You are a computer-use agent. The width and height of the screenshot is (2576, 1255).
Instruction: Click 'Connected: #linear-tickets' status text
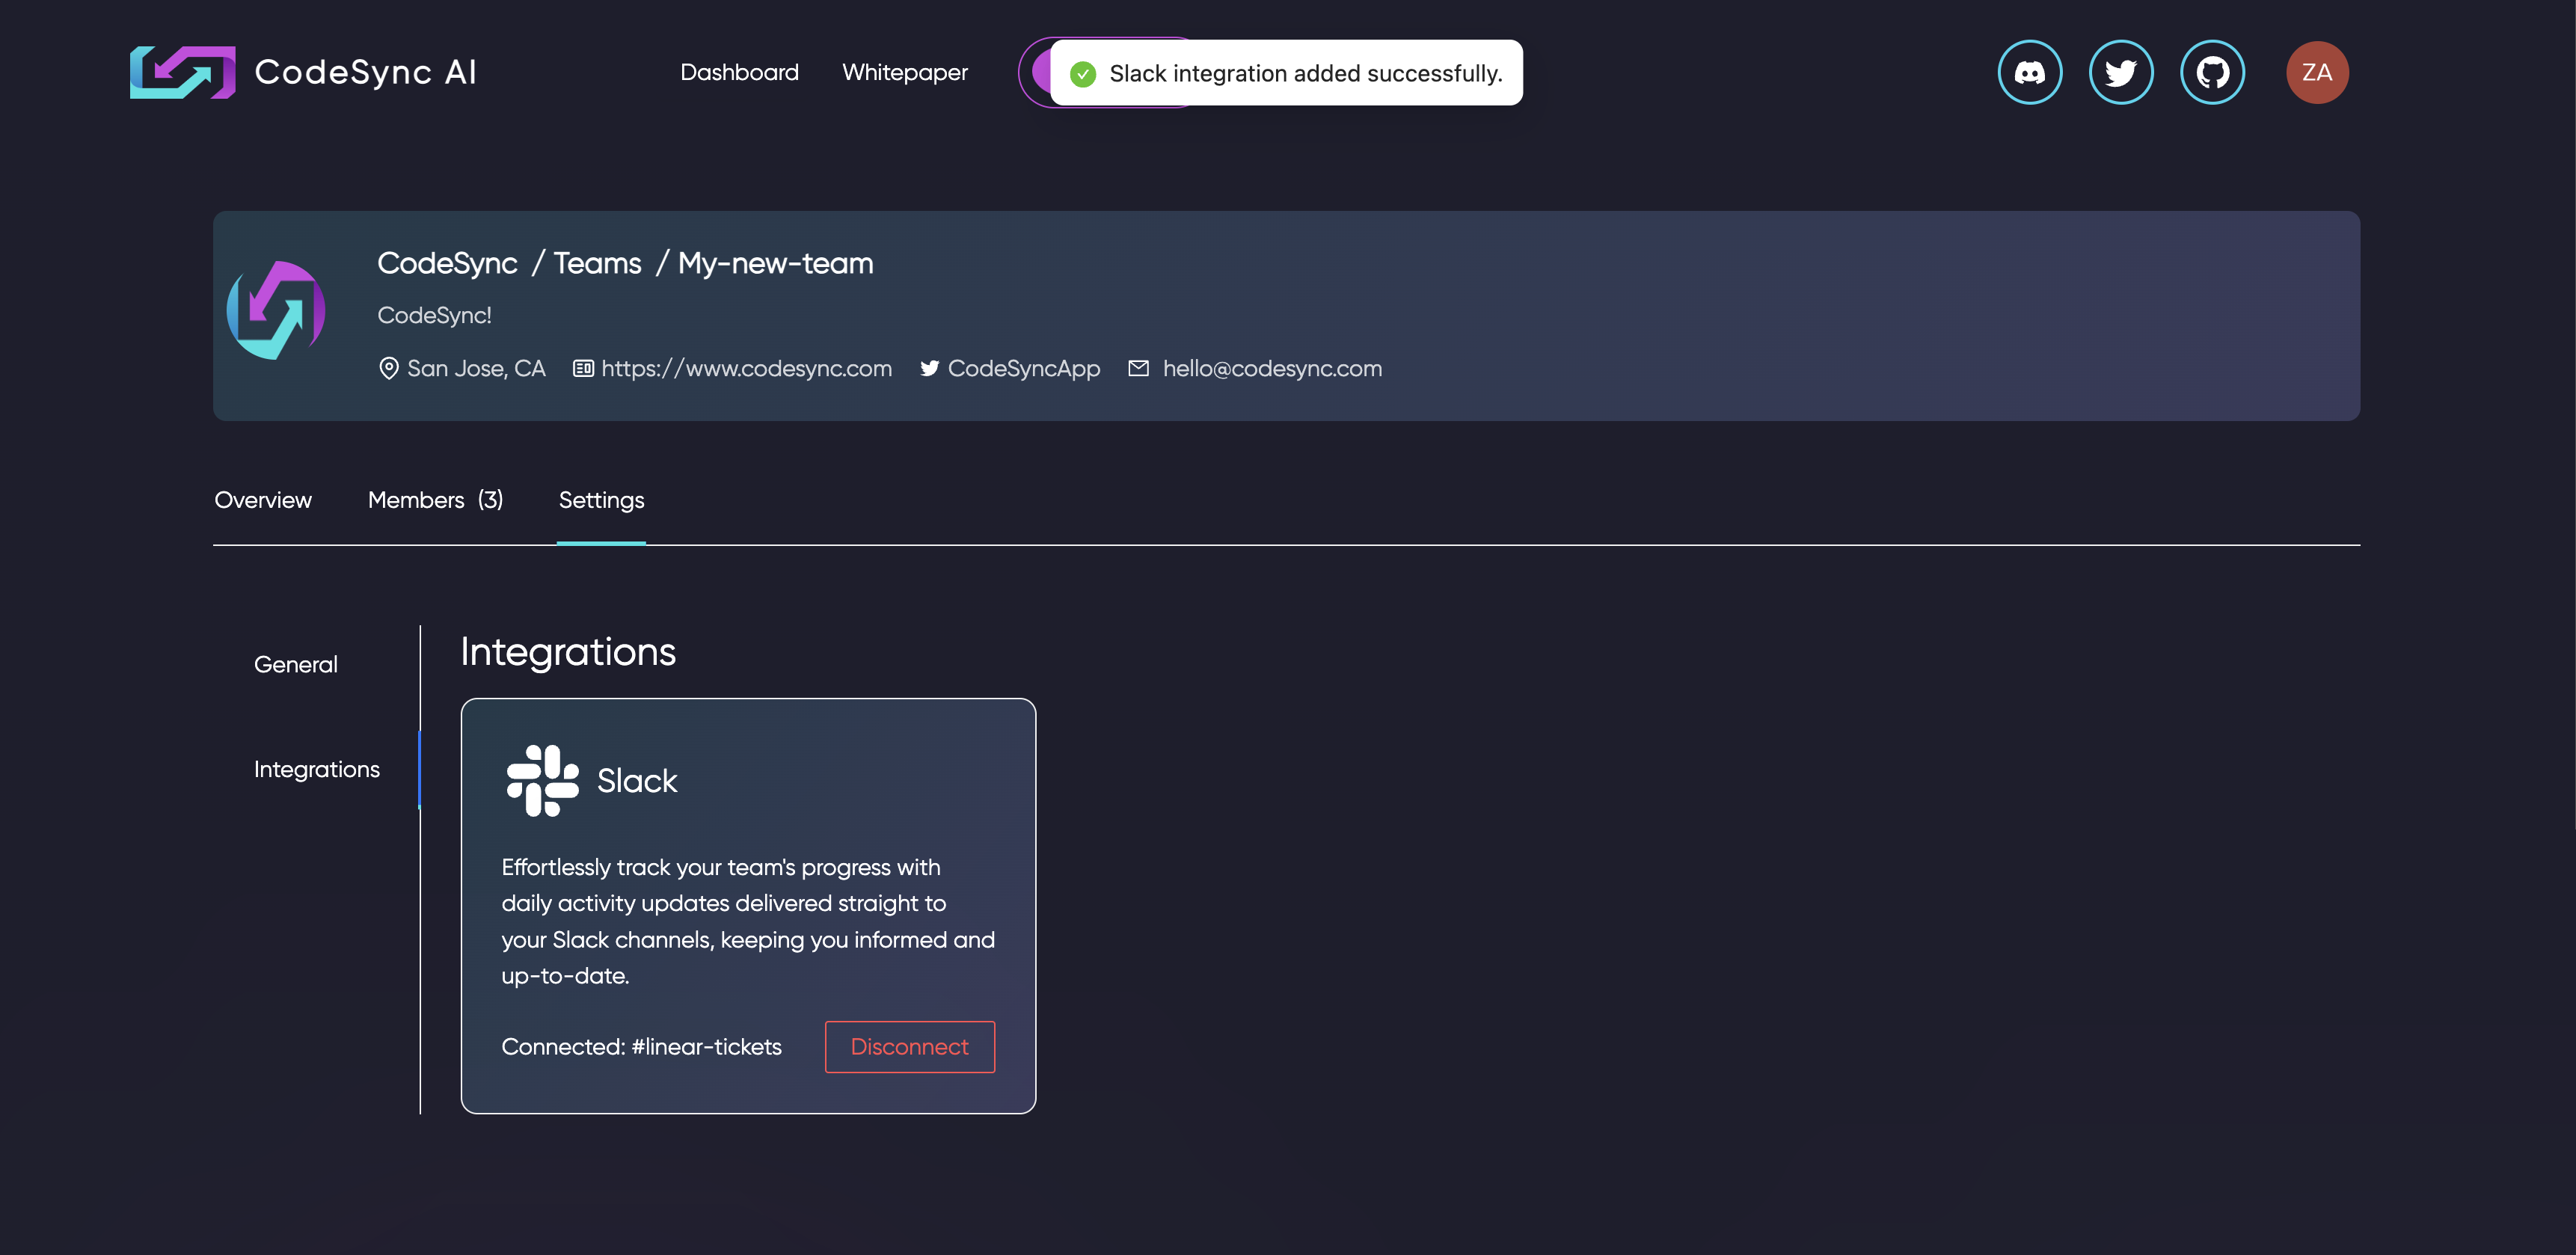coord(641,1047)
